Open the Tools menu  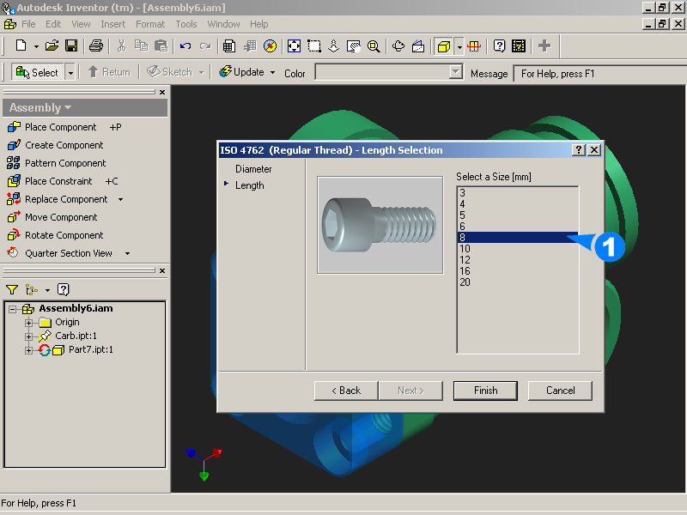click(x=186, y=24)
